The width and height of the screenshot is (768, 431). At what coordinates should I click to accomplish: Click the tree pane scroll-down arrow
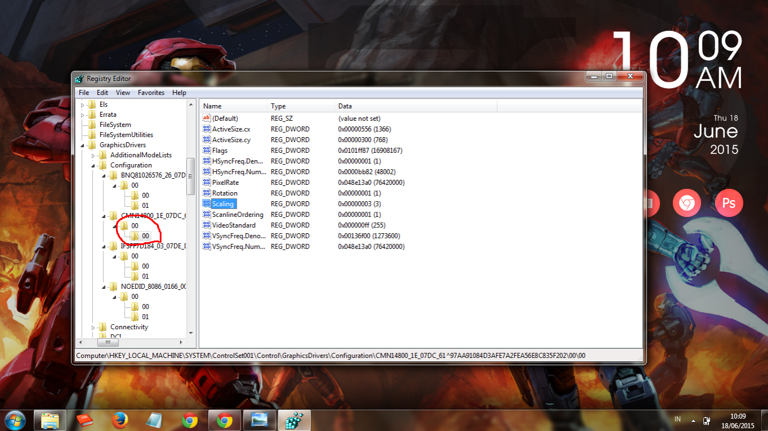(190, 333)
